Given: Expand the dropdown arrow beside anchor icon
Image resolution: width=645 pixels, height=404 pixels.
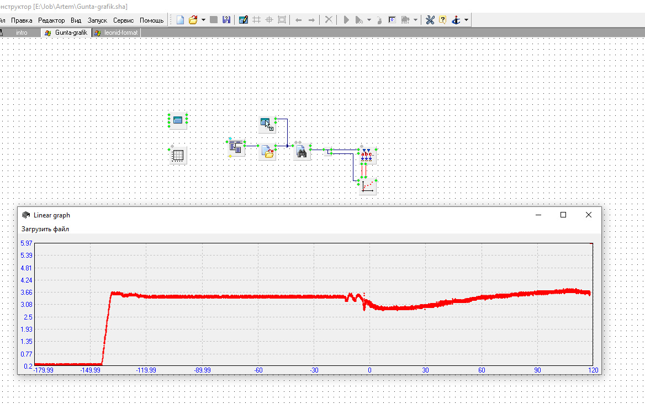Looking at the screenshot, I should 467,20.
